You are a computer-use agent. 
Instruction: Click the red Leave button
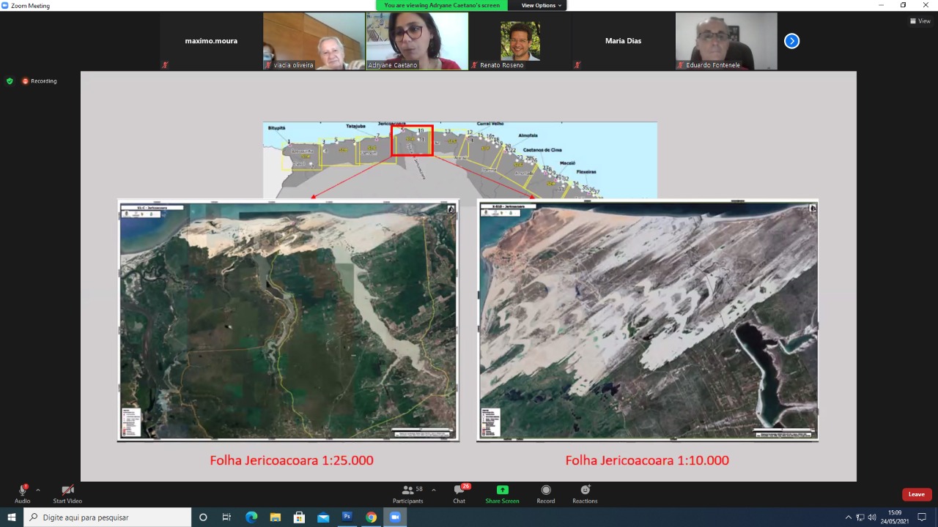coord(916,494)
